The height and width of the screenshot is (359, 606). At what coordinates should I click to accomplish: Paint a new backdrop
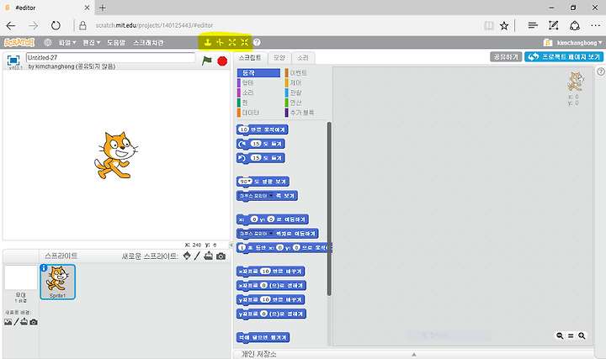[x=16, y=322]
